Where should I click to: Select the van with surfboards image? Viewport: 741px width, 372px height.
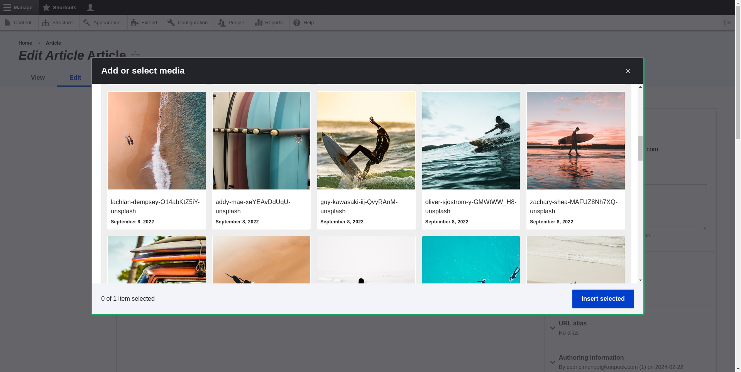[x=156, y=260]
